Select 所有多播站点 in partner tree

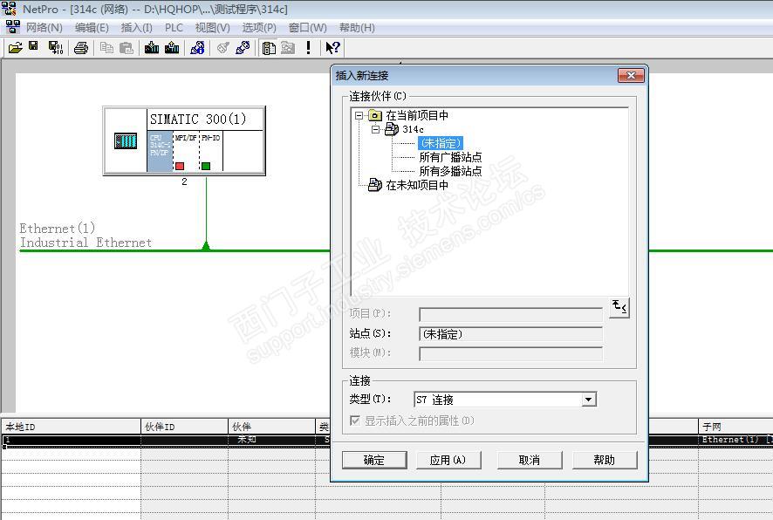click(x=450, y=171)
